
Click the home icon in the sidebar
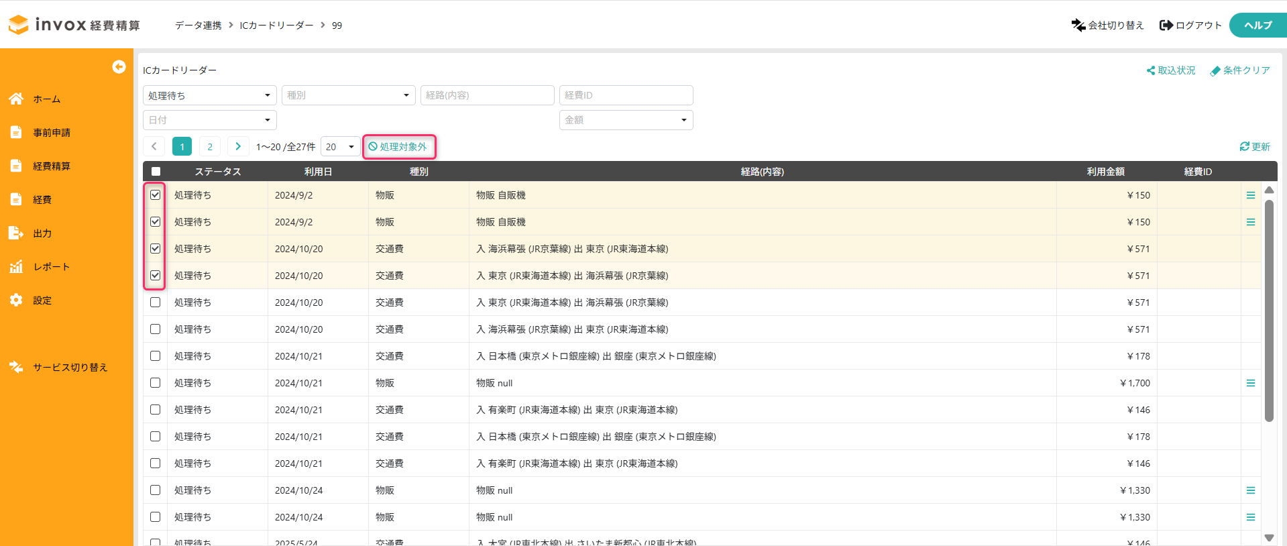click(16, 99)
